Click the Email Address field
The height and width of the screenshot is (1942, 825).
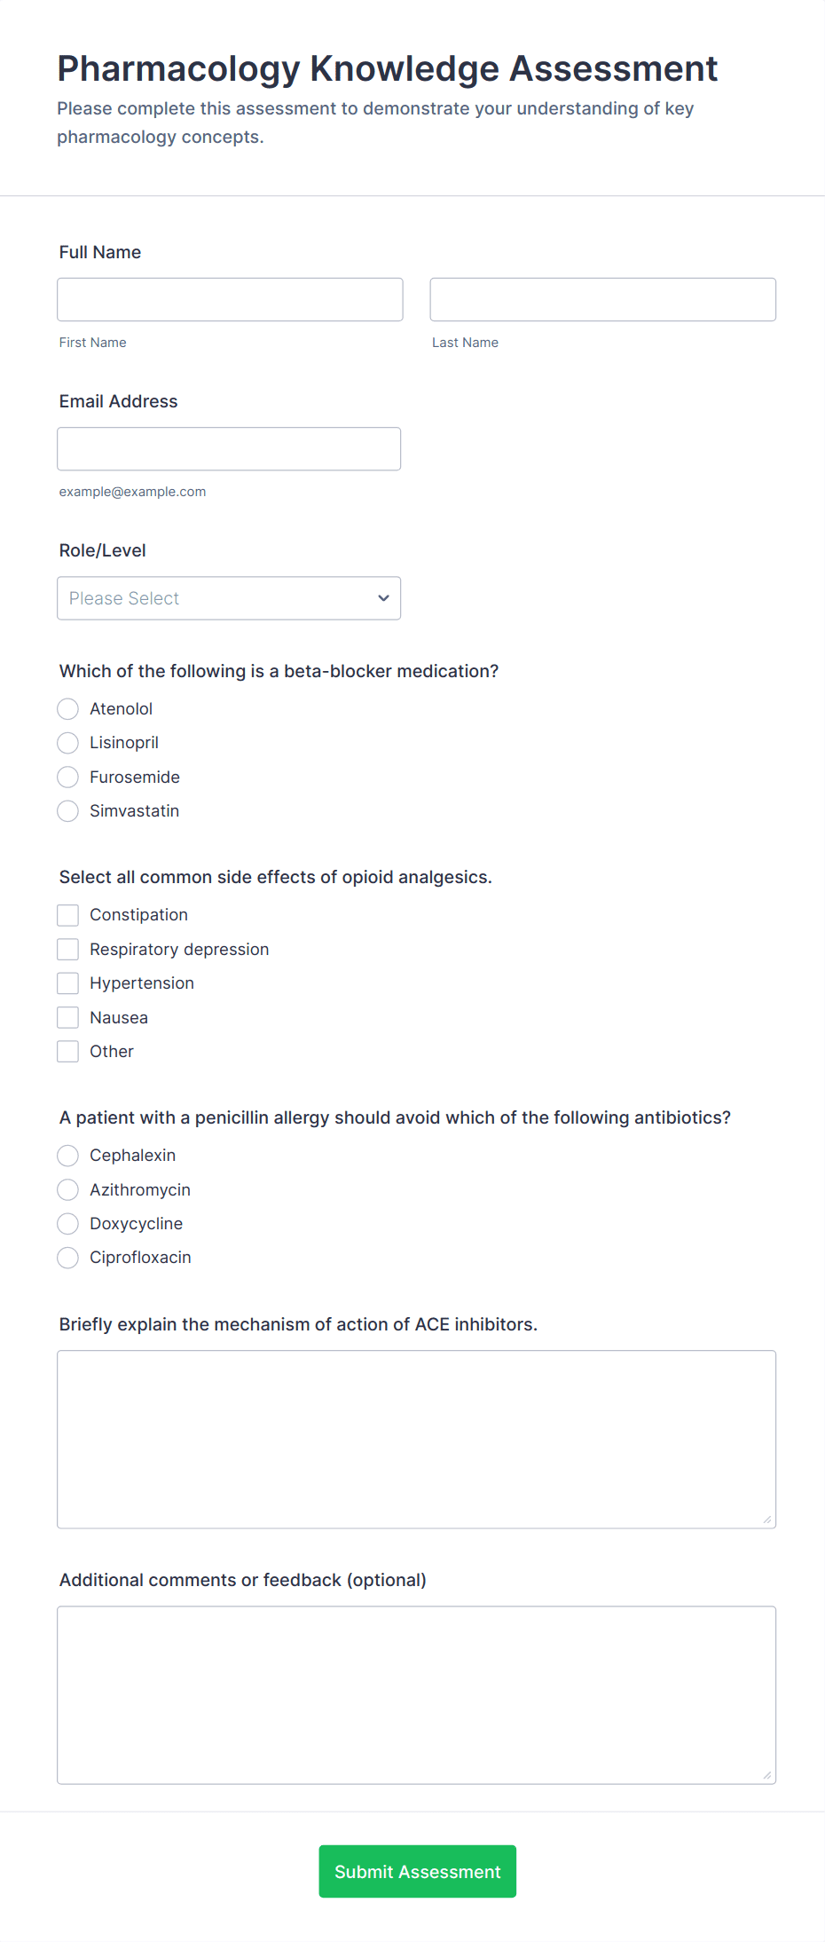click(229, 448)
